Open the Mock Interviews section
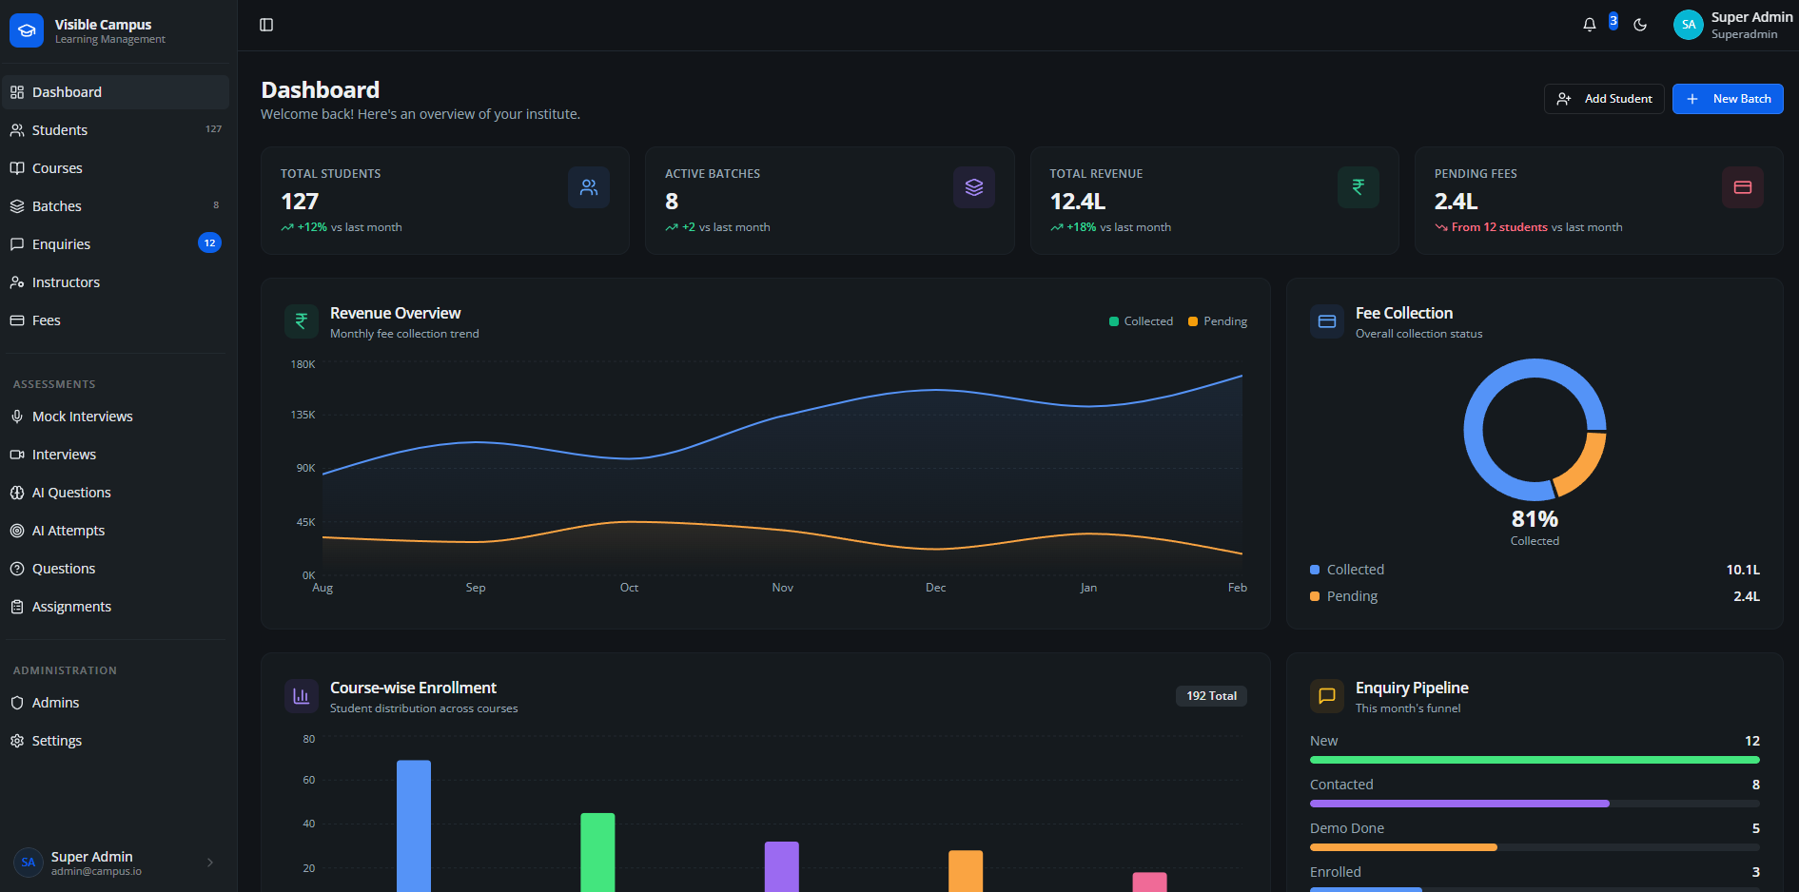1799x892 pixels. [83, 416]
